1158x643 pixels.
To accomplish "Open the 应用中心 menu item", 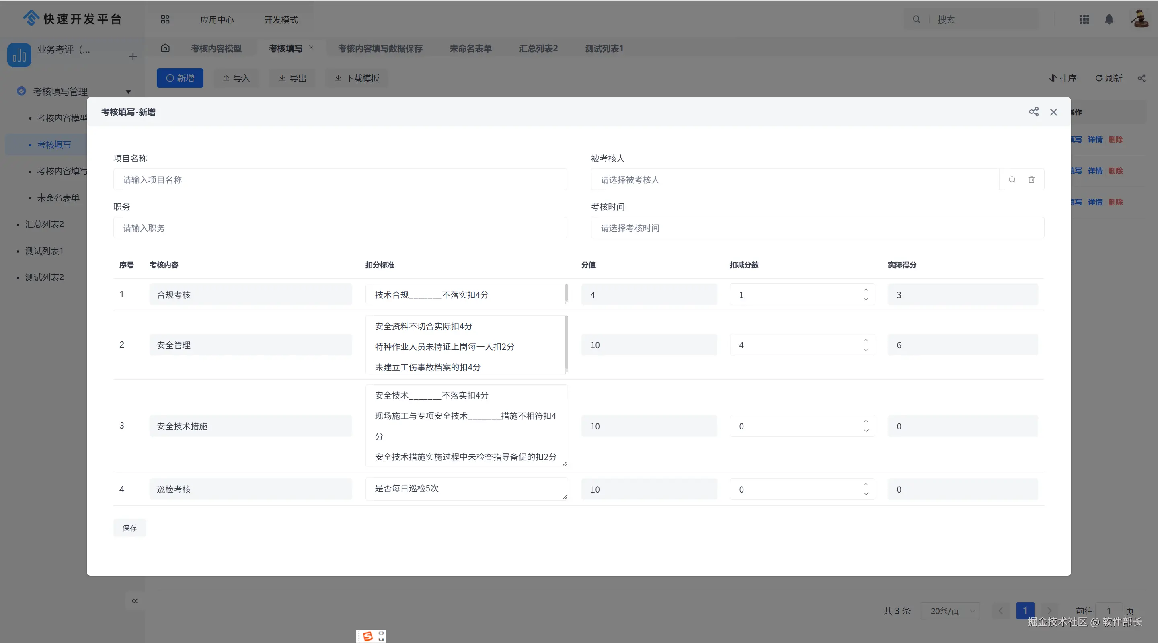I will click(217, 20).
